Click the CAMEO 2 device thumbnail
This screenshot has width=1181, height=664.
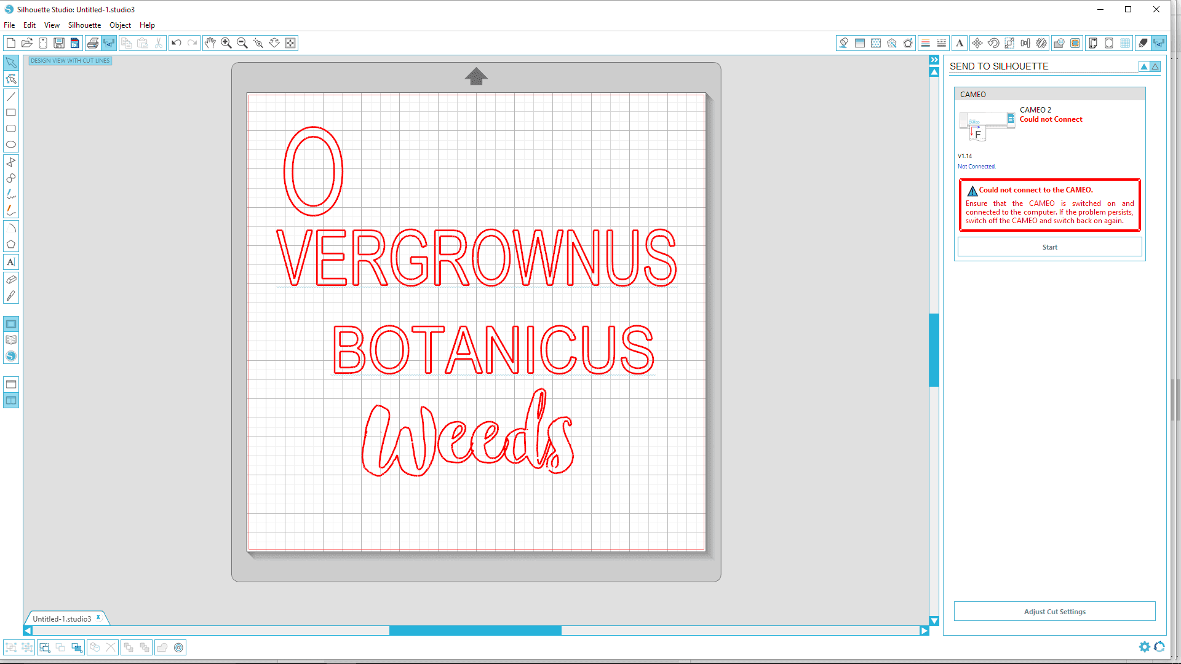(x=987, y=125)
